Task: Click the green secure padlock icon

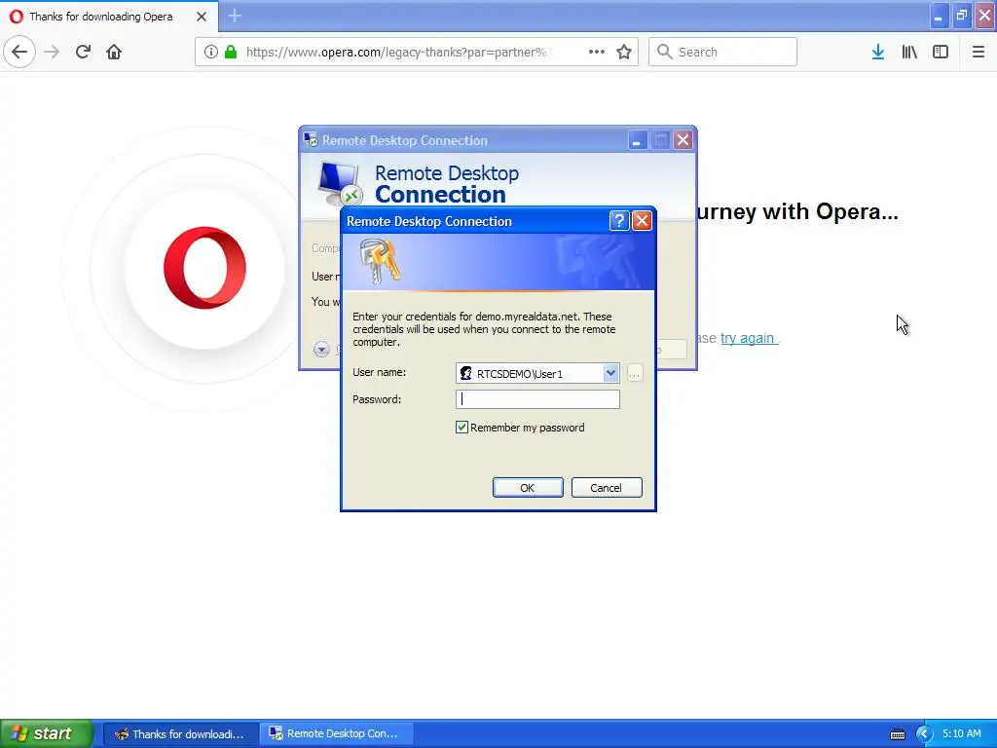Action: pyautogui.click(x=231, y=52)
